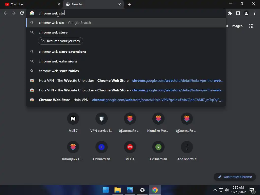Open the blue B E2Guardian shortcut

pos(102,151)
